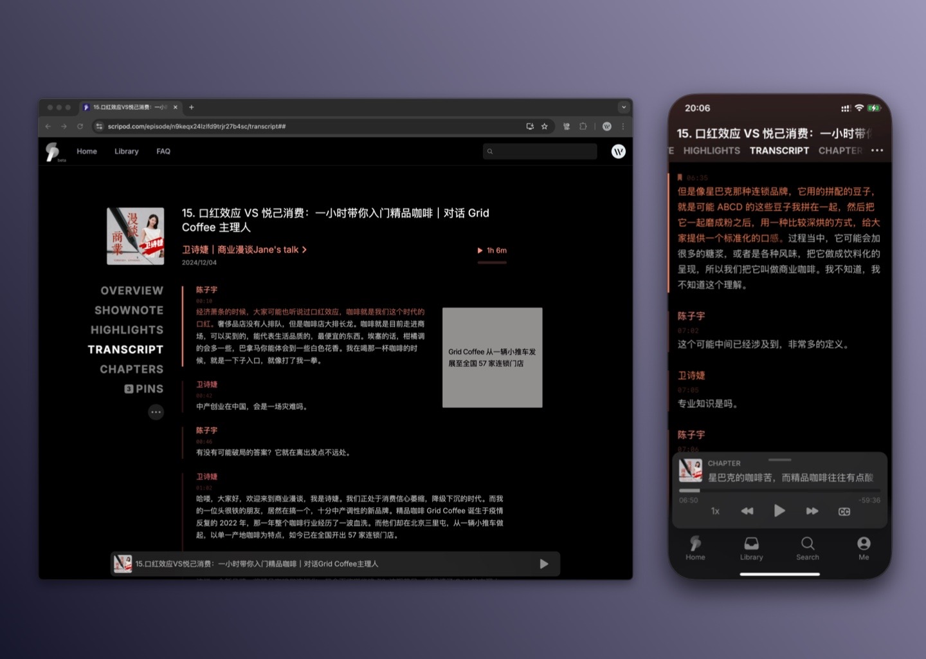Viewport: 926px width, 659px height.
Task: Select the TRANSCRIPT section in sidebar
Action: pos(125,349)
